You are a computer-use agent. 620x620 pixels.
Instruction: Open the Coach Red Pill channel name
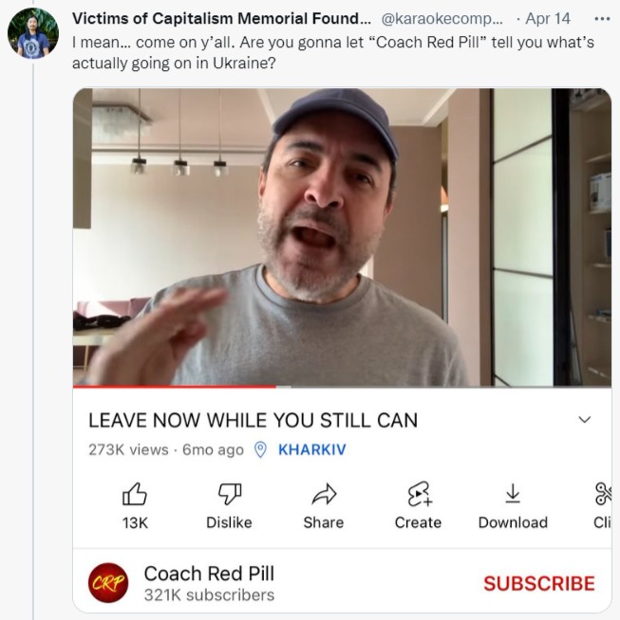[x=209, y=574]
